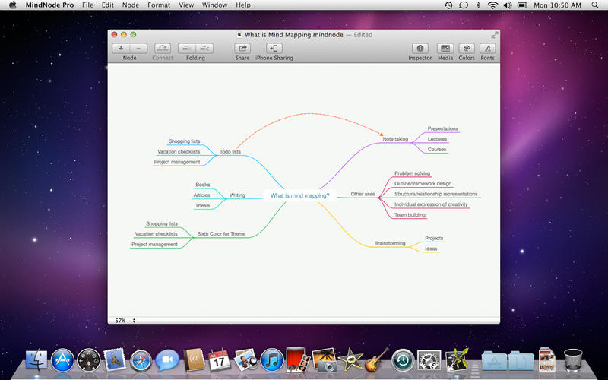Click the iPhone Sharing icon

tap(274, 48)
